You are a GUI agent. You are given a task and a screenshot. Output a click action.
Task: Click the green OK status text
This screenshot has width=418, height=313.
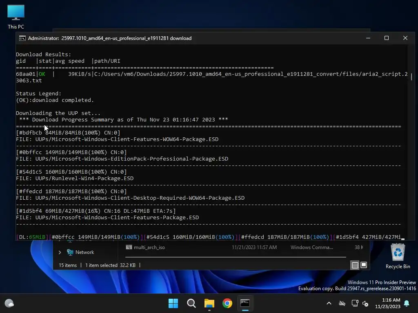42,74
